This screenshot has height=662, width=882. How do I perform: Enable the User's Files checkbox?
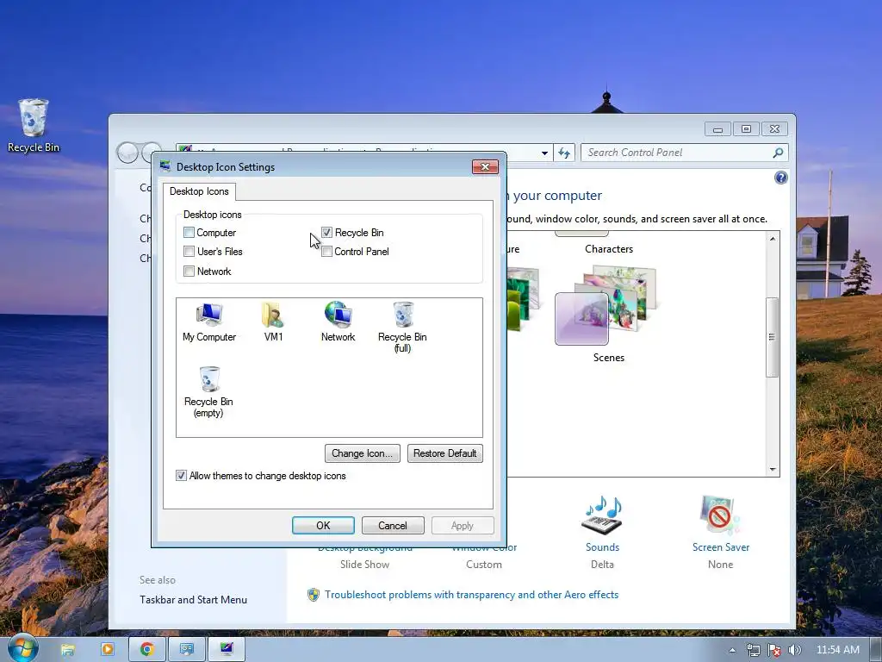pos(189,252)
